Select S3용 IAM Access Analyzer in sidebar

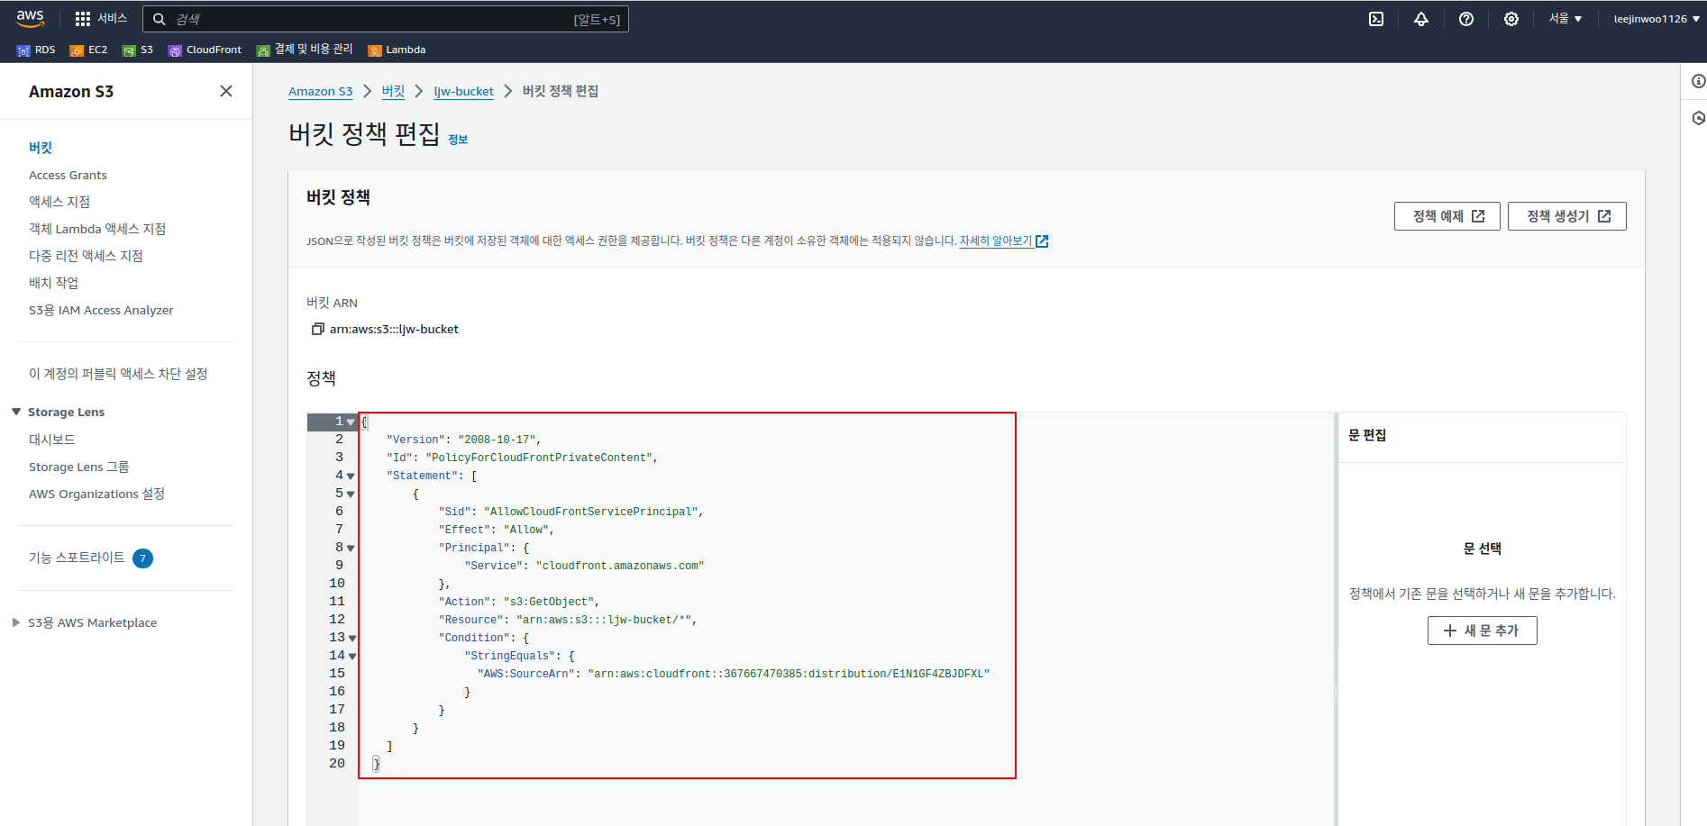(x=101, y=310)
